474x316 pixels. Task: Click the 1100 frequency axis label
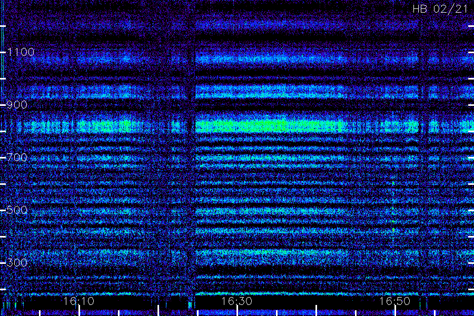coord(21,52)
